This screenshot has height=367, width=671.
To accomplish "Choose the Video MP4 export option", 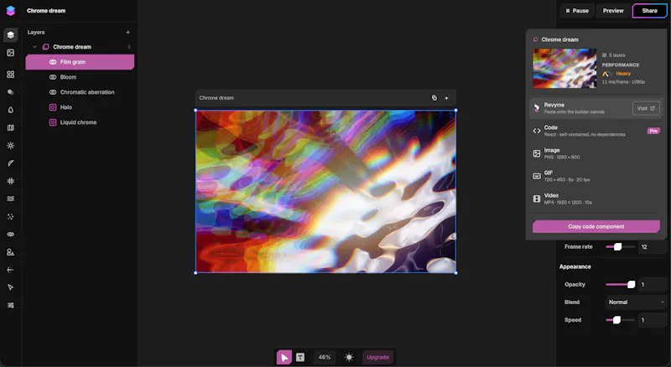I will click(x=596, y=199).
